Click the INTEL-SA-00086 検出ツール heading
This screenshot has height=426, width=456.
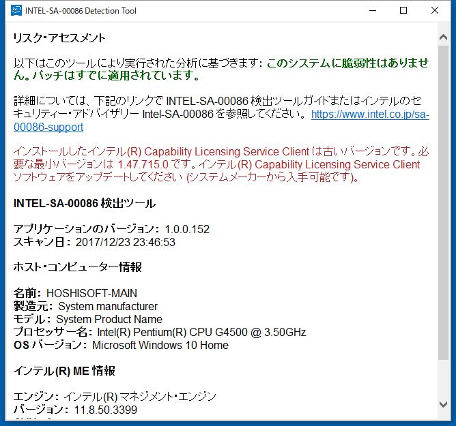click(x=85, y=203)
